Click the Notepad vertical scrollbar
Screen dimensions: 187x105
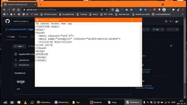[x=141, y=56]
